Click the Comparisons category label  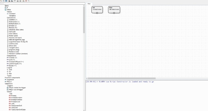[x=11, y=56]
